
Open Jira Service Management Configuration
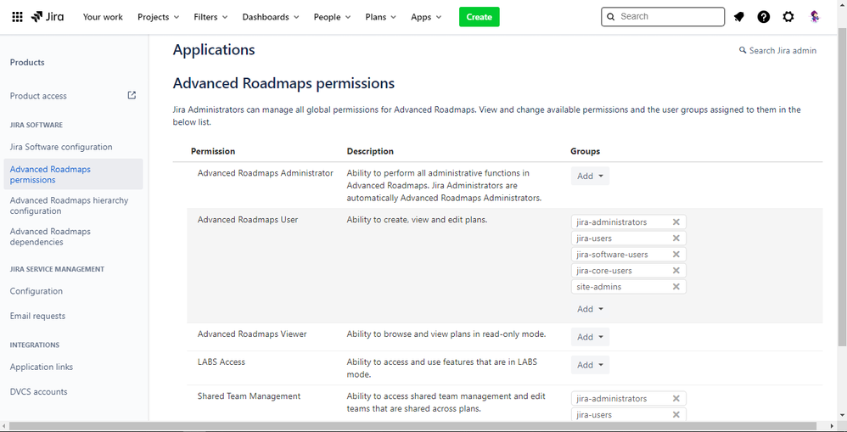click(36, 291)
